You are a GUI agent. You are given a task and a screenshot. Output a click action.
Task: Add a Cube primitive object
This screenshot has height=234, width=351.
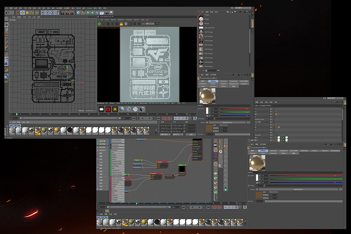click(78, 13)
